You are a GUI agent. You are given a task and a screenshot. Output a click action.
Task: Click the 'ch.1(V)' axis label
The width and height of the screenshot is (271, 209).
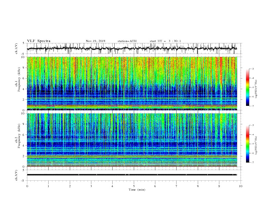click(16, 48)
